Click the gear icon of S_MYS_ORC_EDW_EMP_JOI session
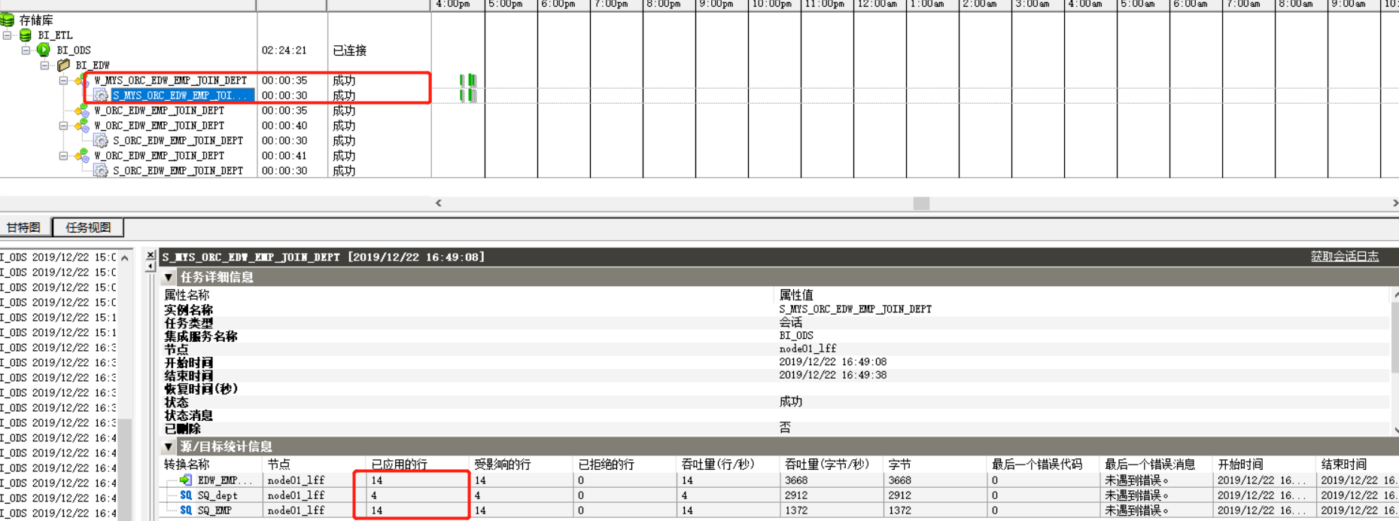 [101, 96]
